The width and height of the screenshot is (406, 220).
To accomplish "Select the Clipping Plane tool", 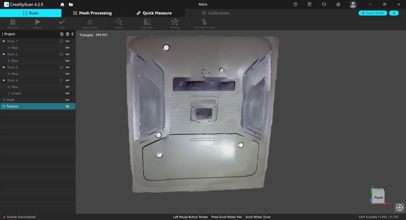I will point(89,23).
